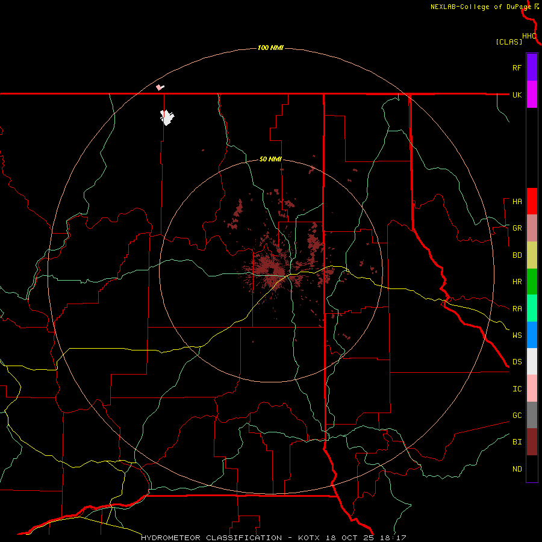Click the IC legend label
This screenshot has width=542, height=542.
[x=517, y=389]
